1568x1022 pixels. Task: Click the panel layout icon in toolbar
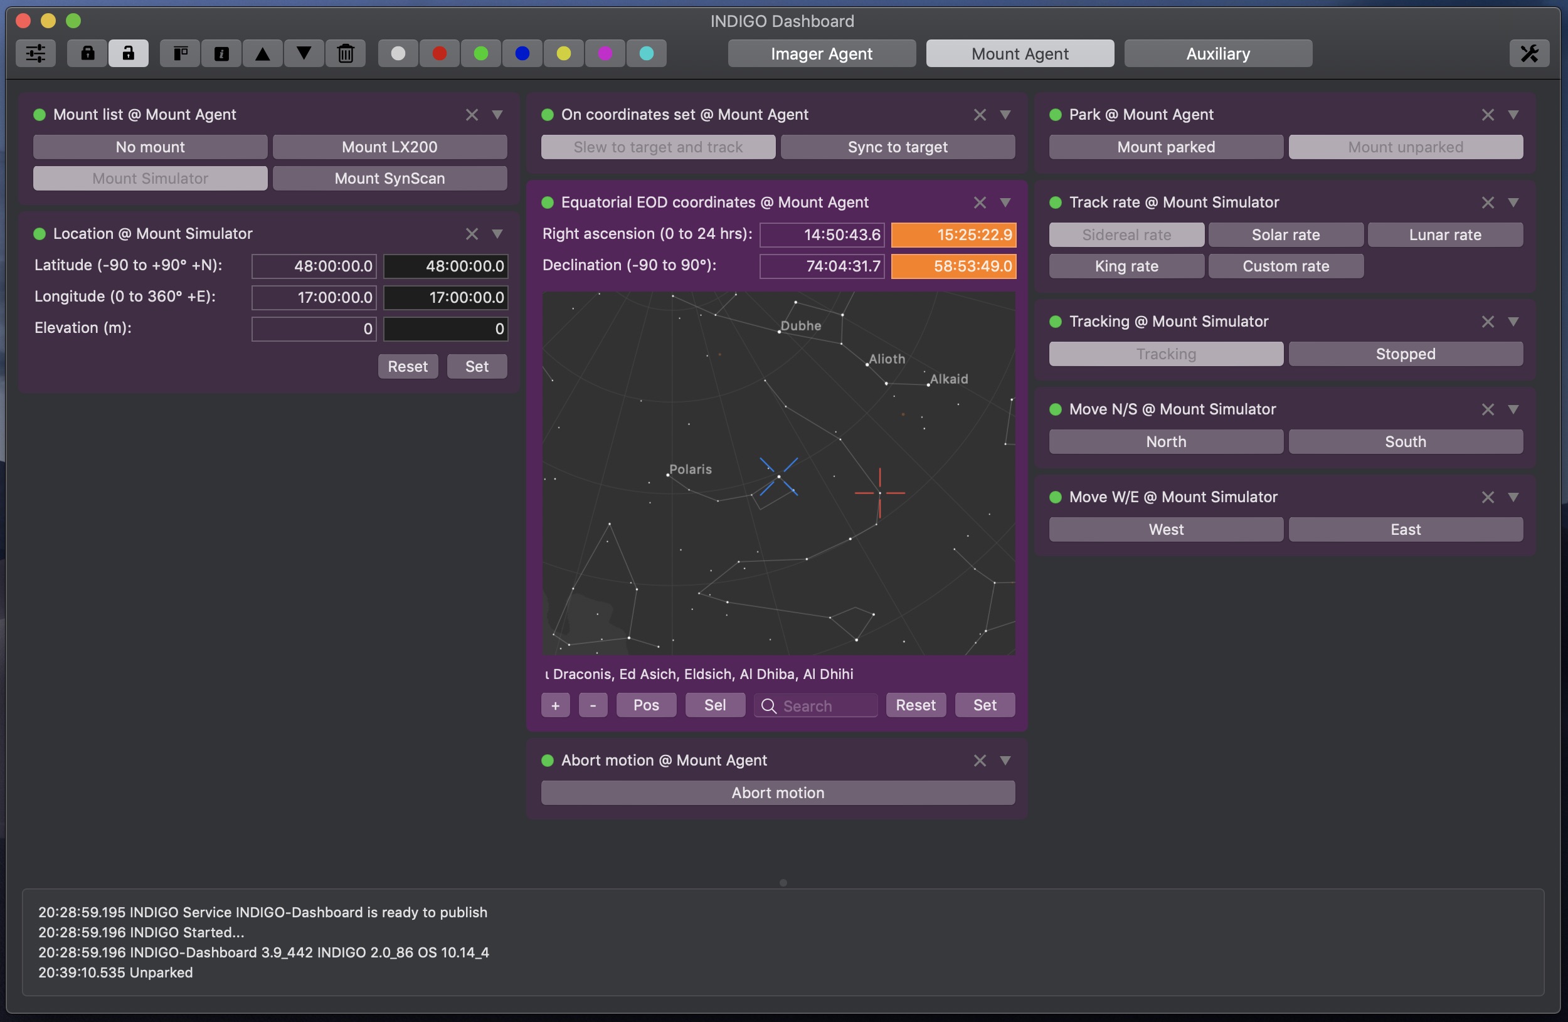tap(181, 53)
